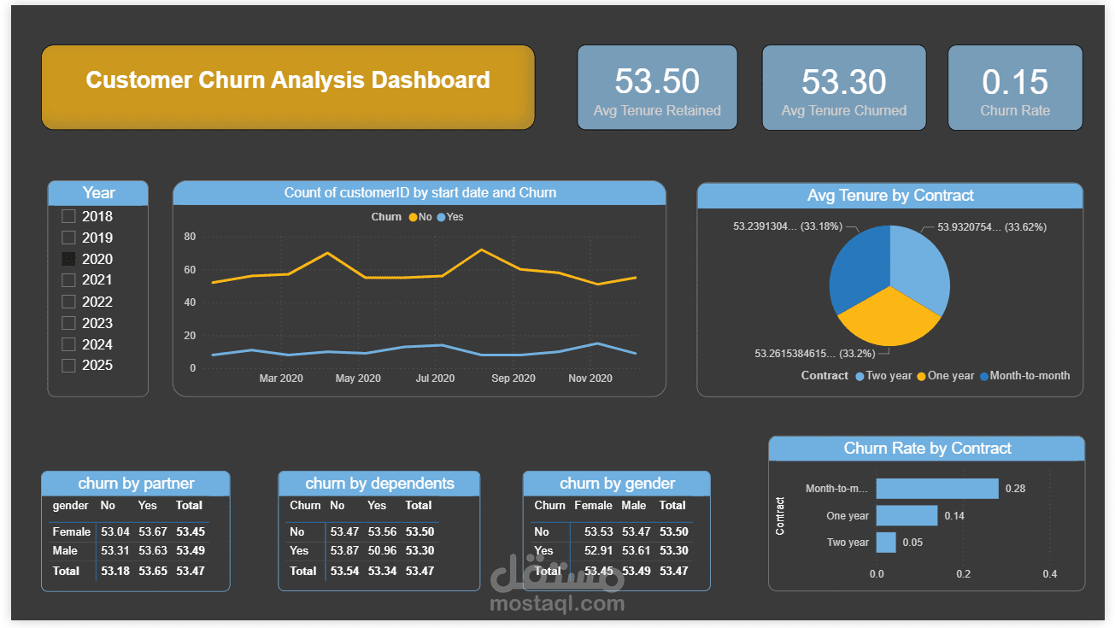
Task: Click the Churn Rate 0.15 card
Action: [1015, 86]
